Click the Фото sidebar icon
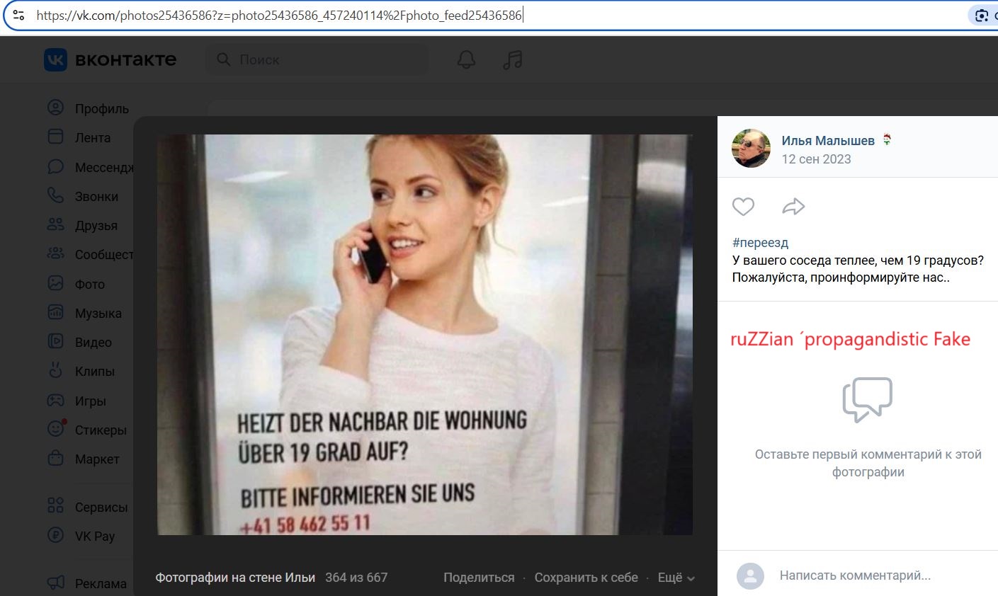Screen dimensions: 998x596 click(55, 284)
